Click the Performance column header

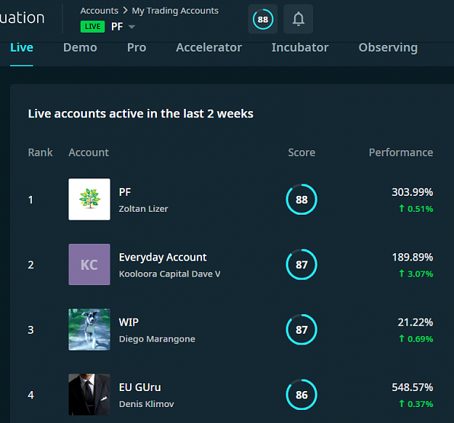(x=401, y=152)
